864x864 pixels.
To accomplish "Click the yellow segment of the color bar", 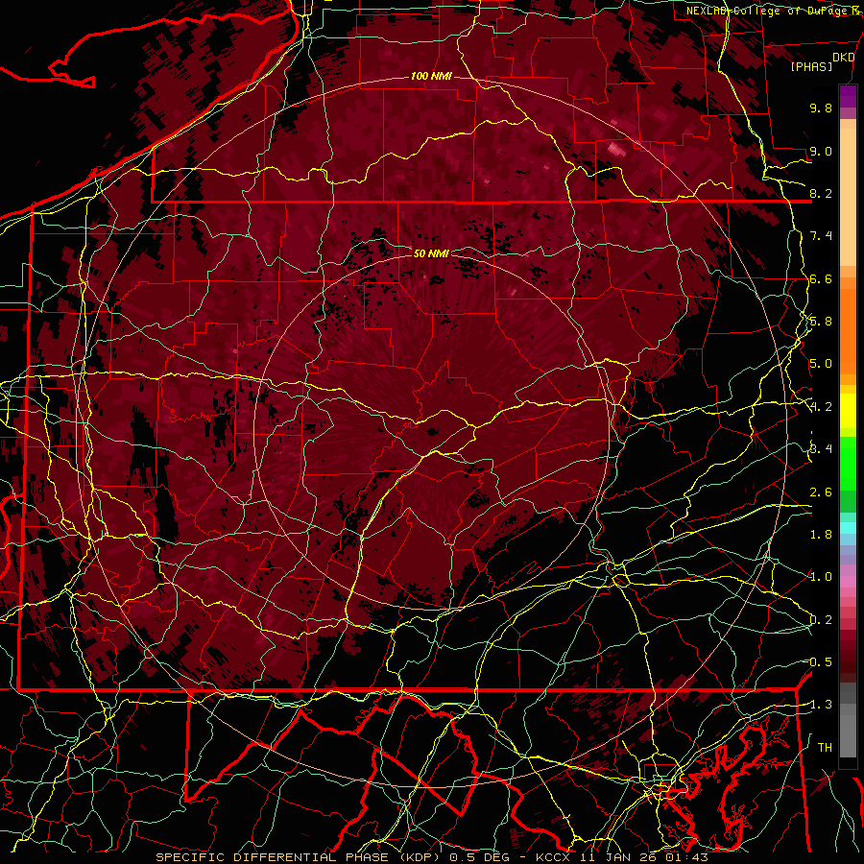I will click(848, 411).
